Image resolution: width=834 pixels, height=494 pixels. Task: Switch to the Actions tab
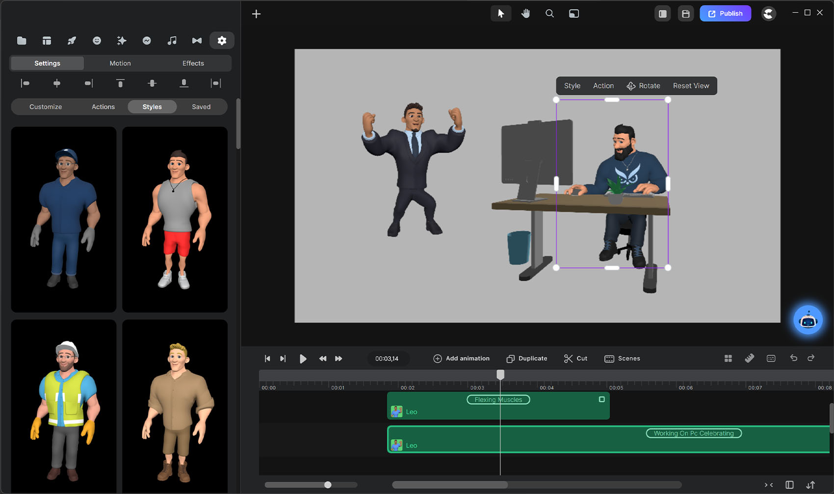103,107
